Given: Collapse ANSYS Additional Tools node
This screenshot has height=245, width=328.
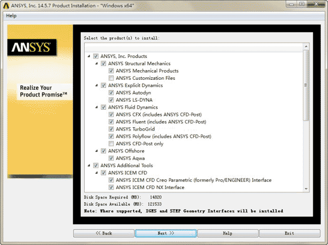Looking at the screenshot, I should coord(89,165).
